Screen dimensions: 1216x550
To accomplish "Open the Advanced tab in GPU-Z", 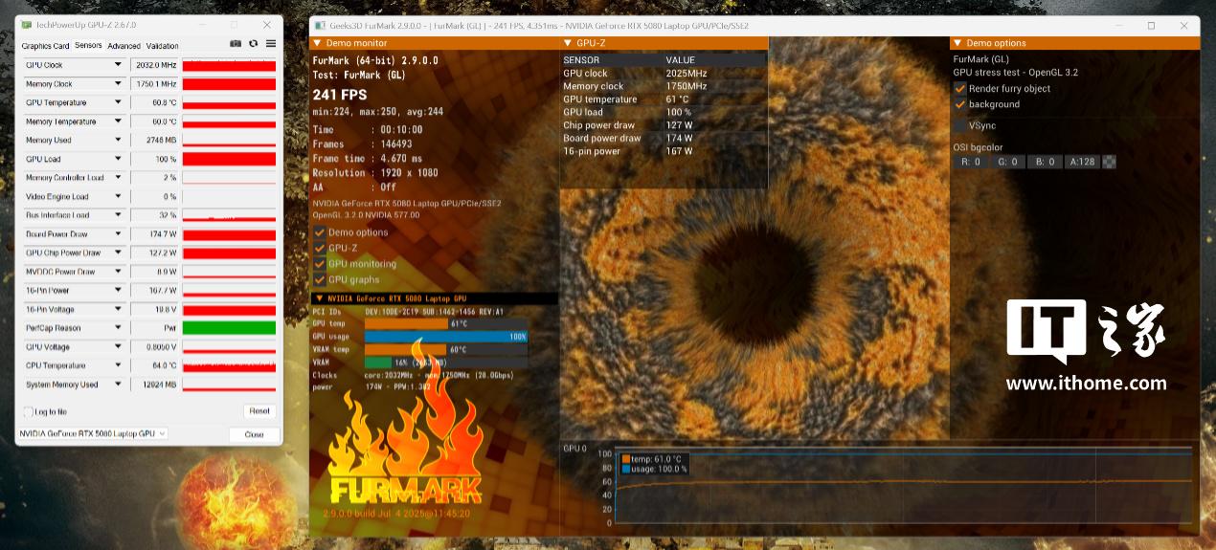I will tap(124, 46).
